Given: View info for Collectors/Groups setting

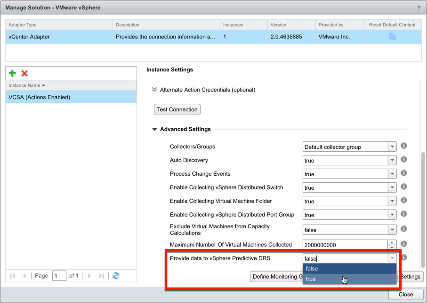Looking at the screenshot, I should pyautogui.click(x=403, y=146).
